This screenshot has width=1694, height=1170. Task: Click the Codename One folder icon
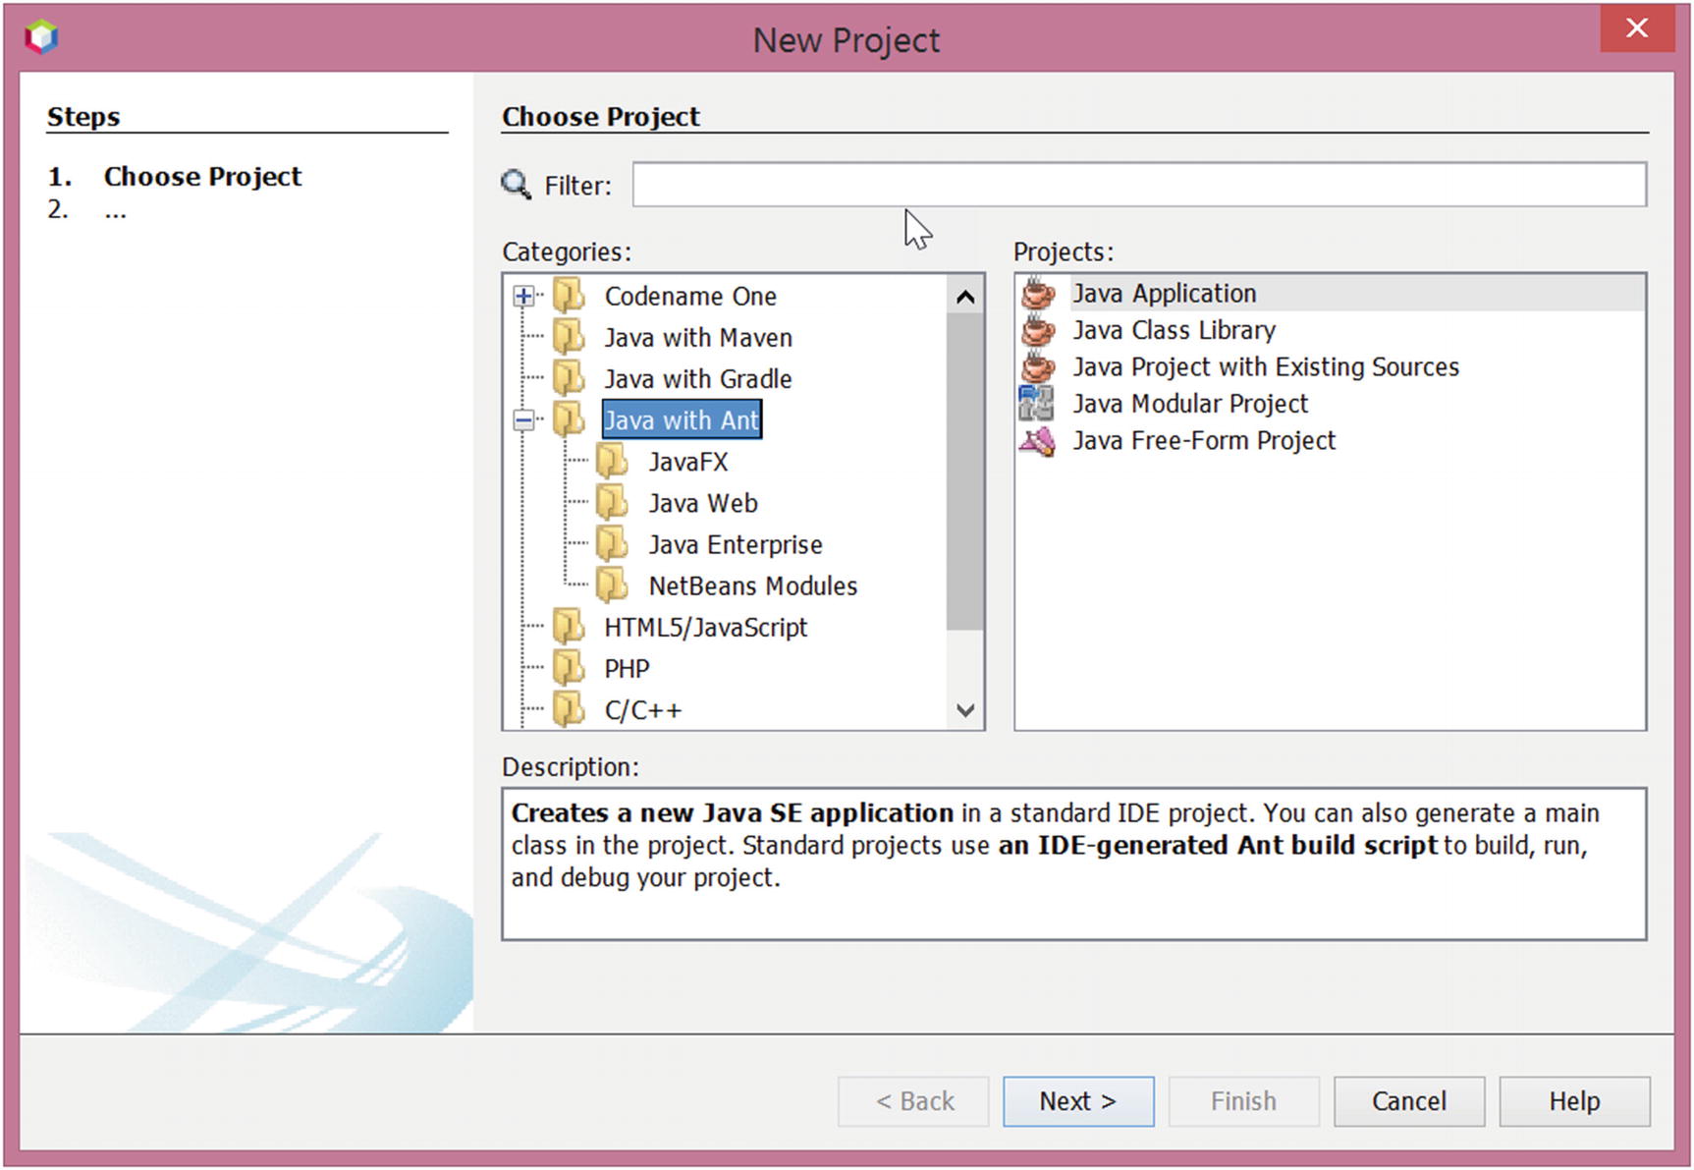click(x=569, y=296)
